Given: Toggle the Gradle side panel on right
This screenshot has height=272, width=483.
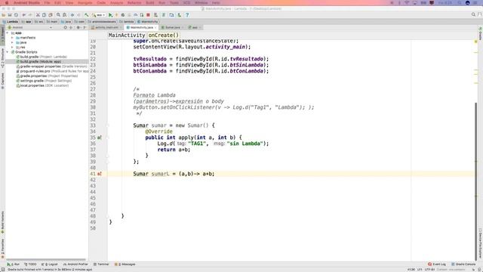Looking at the screenshot, I should pyautogui.click(x=480, y=33).
